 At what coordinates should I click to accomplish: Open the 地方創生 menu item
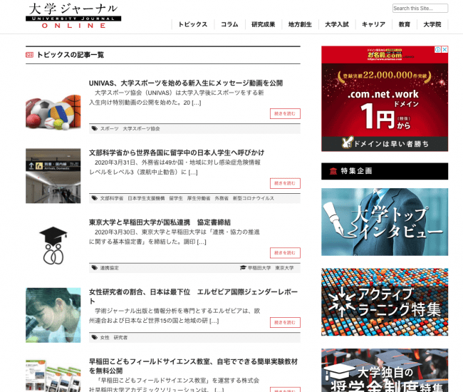[x=300, y=24]
